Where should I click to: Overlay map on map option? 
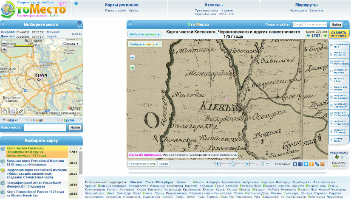pos(339,62)
